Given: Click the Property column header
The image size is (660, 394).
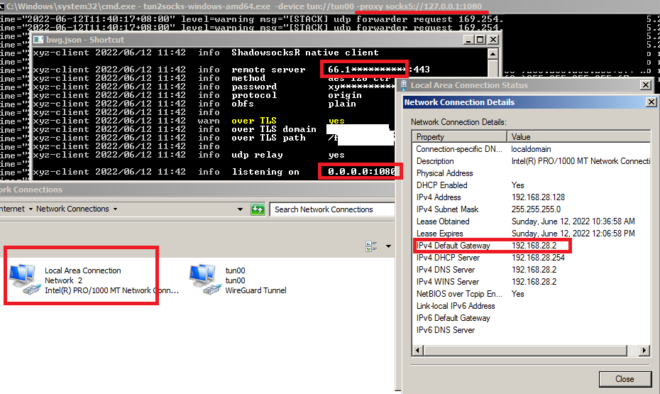Looking at the screenshot, I should [460, 137].
